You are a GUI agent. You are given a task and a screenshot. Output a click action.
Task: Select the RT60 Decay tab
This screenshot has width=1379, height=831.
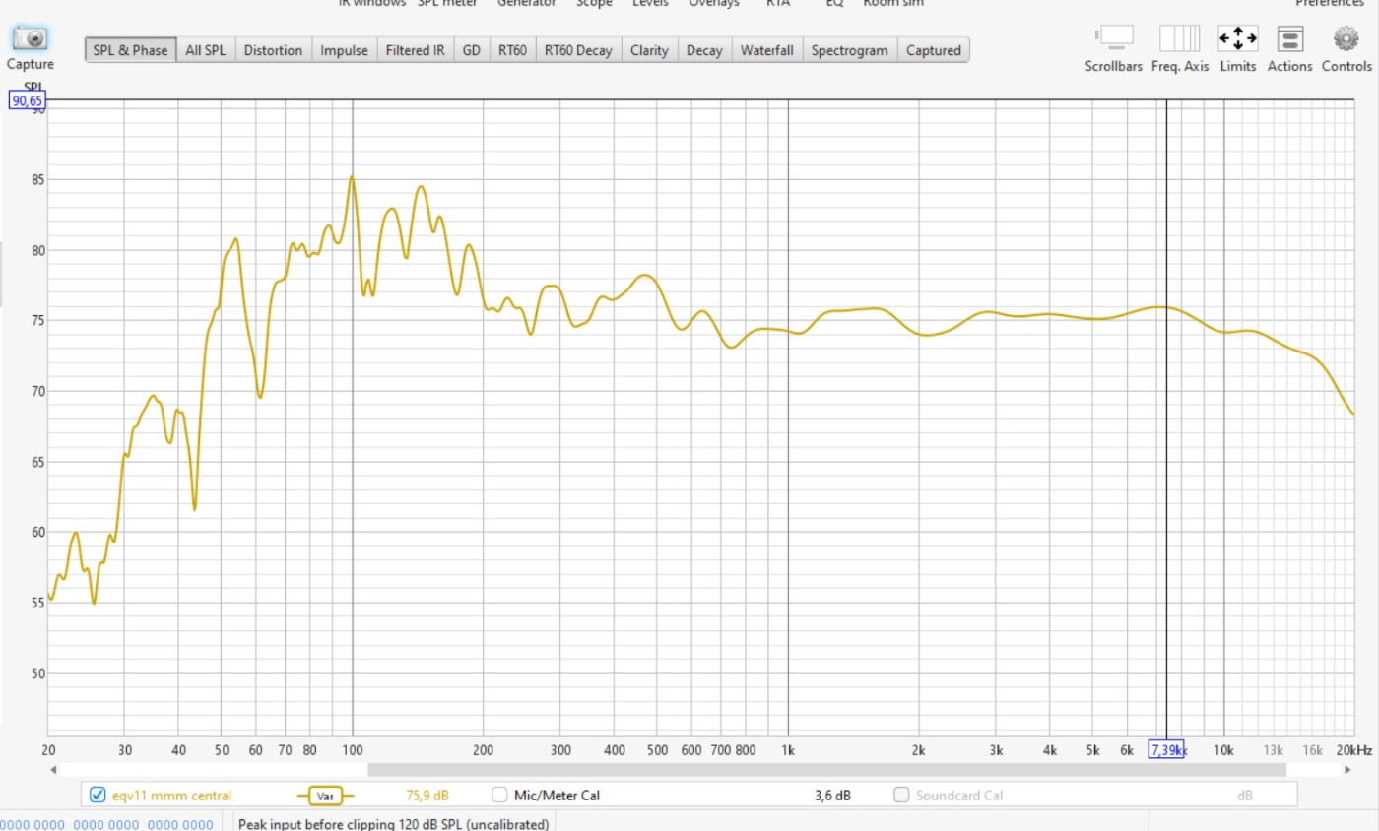[x=577, y=50]
